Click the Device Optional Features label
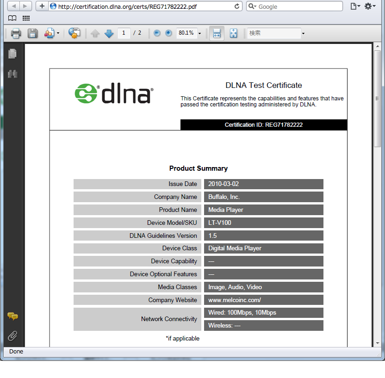Image resolution: width=385 pixels, height=378 pixels. coord(163,274)
